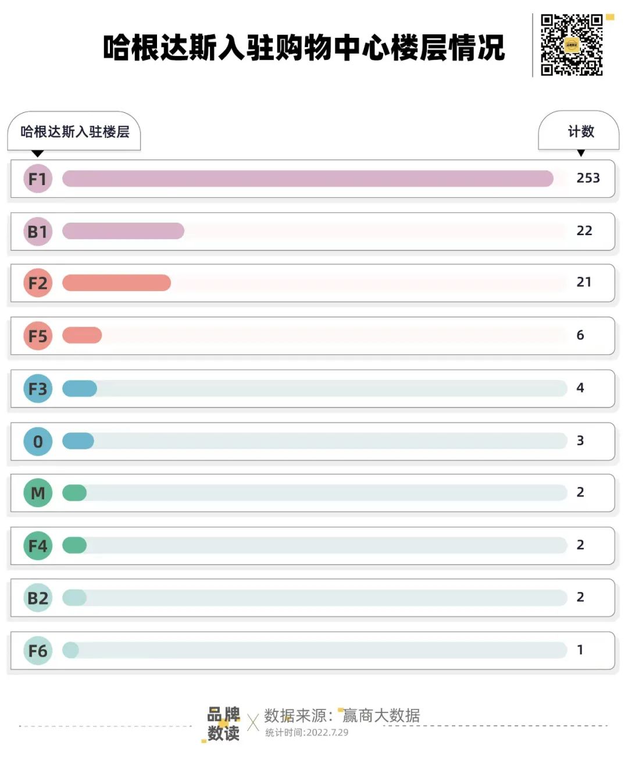
Task: Click the 赢商大数据 source text
Action: pos(381,715)
